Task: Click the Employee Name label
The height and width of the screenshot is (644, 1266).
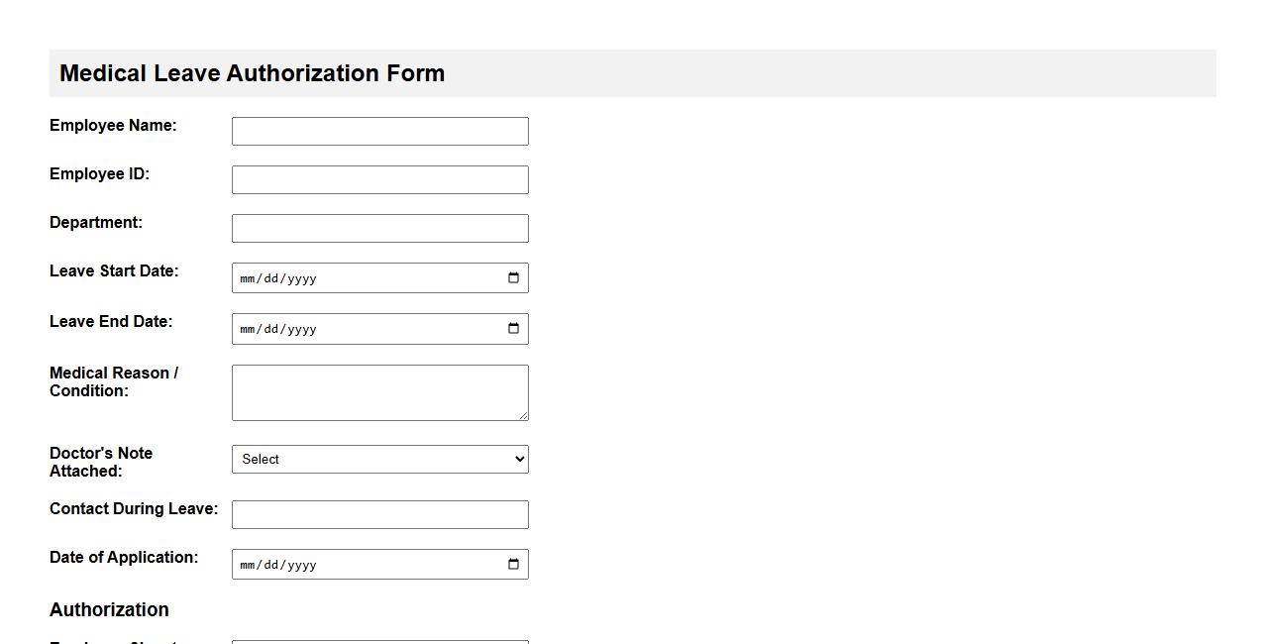Action: (x=112, y=125)
